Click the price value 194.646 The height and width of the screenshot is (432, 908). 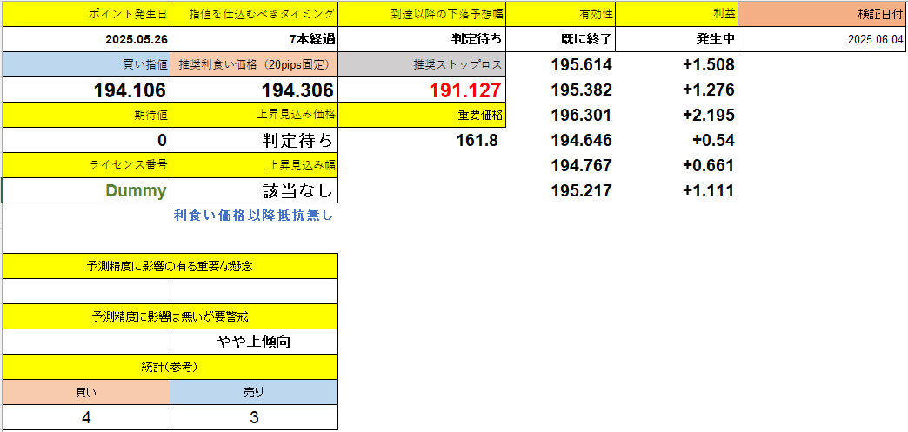(583, 140)
